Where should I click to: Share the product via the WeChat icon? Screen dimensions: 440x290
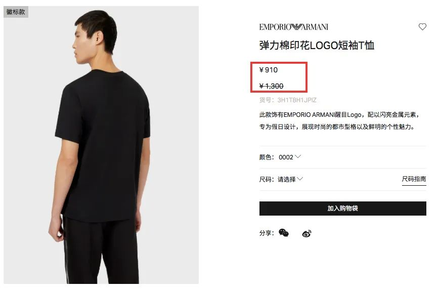283,233
